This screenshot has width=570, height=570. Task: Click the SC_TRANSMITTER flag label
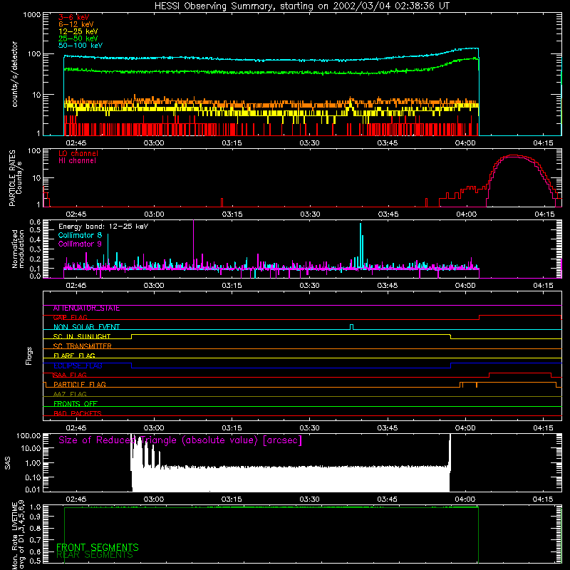point(82,346)
